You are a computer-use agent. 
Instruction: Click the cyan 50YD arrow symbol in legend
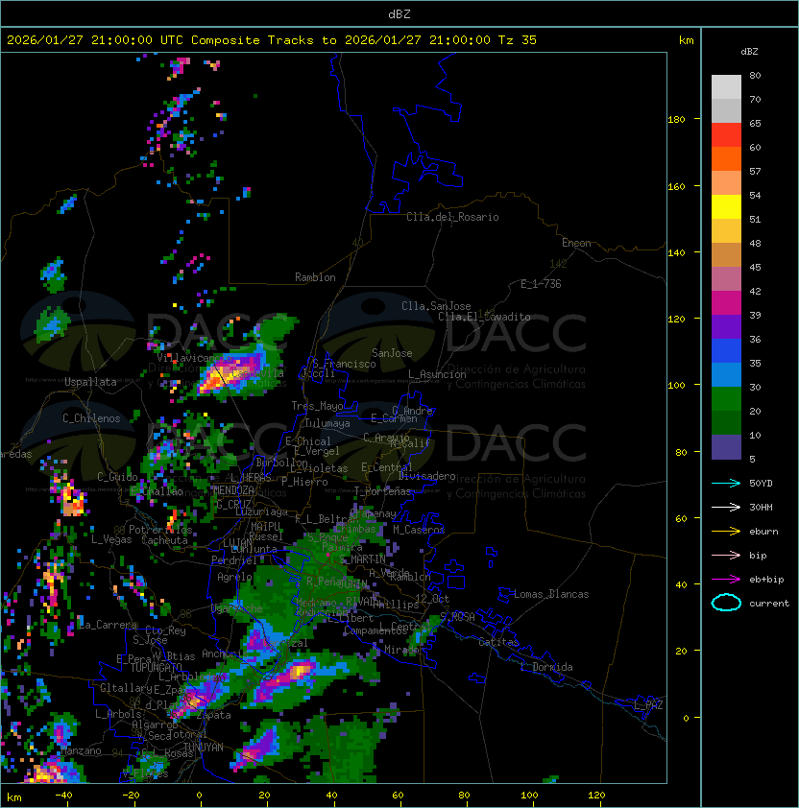tap(726, 483)
